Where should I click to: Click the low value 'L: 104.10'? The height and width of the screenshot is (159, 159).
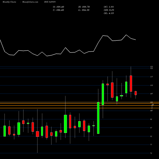pyautogui.click(x=84, y=10)
